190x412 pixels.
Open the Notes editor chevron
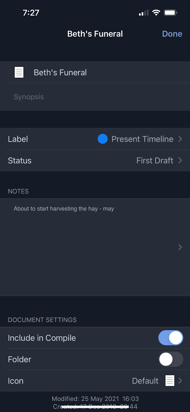click(180, 247)
